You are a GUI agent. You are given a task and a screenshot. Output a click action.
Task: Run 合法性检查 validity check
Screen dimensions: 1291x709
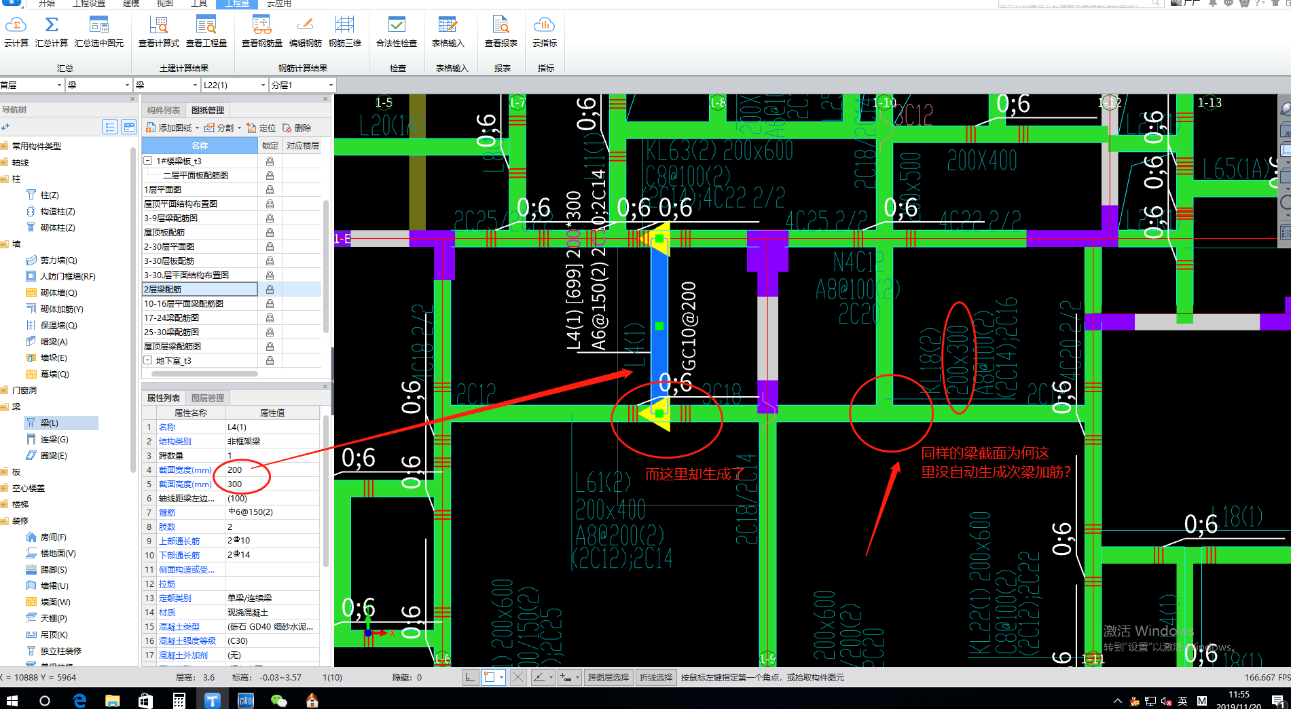(397, 32)
